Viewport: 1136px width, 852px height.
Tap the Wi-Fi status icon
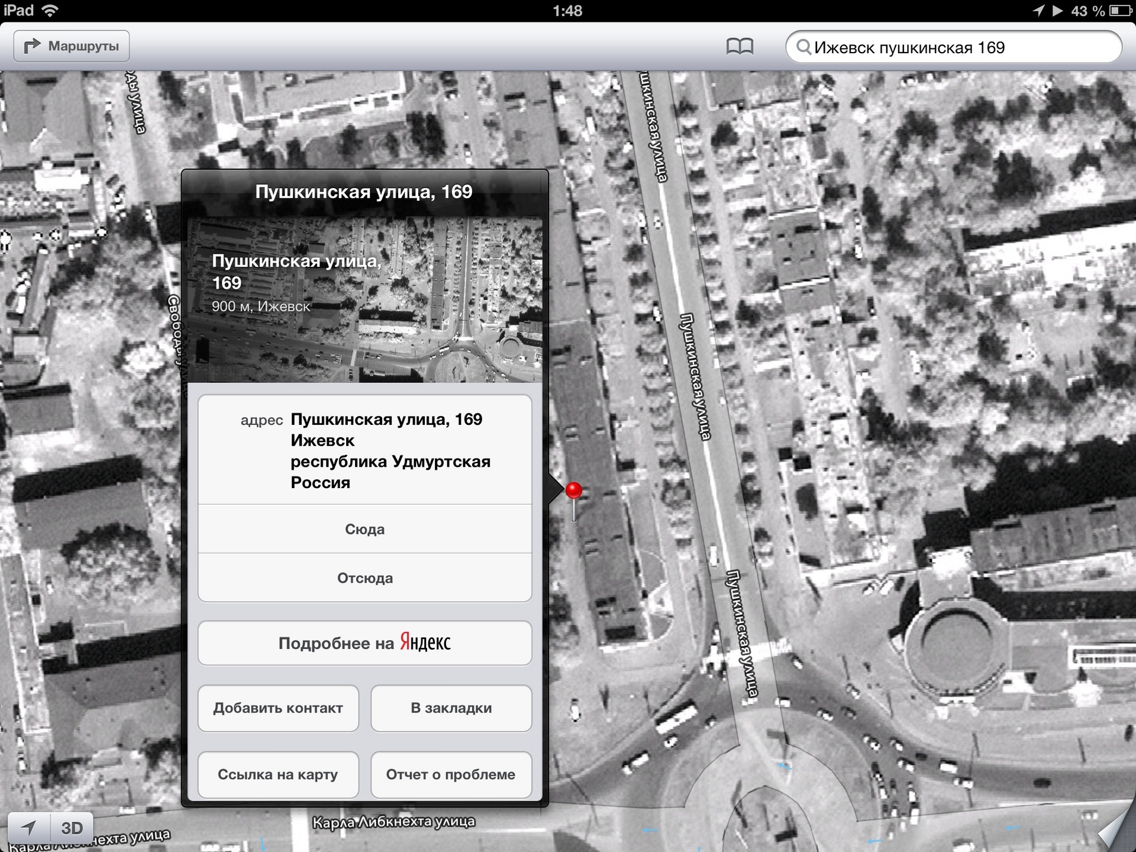click(x=51, y=11)
